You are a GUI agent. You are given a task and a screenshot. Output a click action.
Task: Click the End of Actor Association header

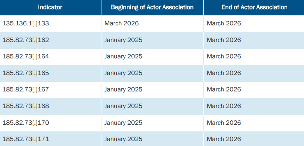[254, 7]
